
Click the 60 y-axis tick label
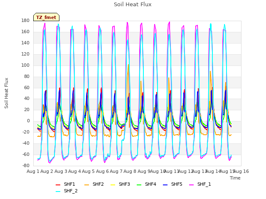click(27, 87)
